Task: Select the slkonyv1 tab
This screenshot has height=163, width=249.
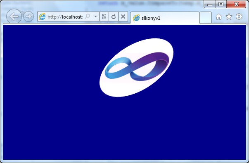Action: click(x=165, y=18)
